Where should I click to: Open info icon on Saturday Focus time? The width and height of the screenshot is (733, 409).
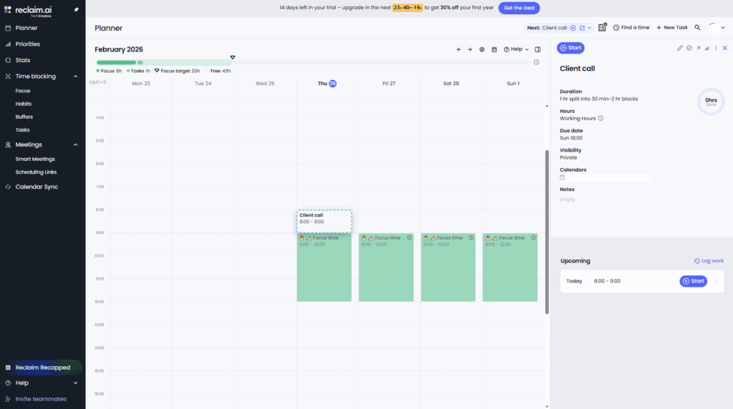tap(471, 237)
